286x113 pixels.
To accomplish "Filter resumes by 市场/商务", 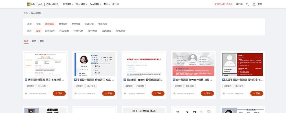I will 121,31.
